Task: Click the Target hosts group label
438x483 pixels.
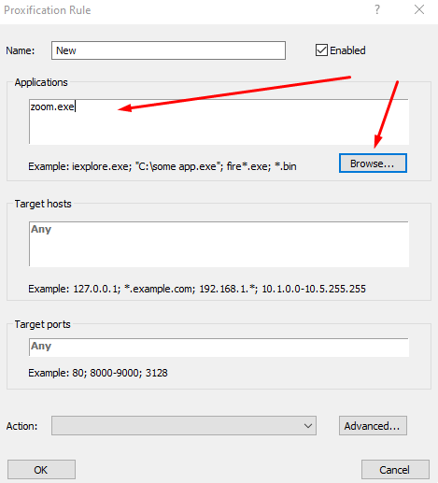Action: click(43, 204)
